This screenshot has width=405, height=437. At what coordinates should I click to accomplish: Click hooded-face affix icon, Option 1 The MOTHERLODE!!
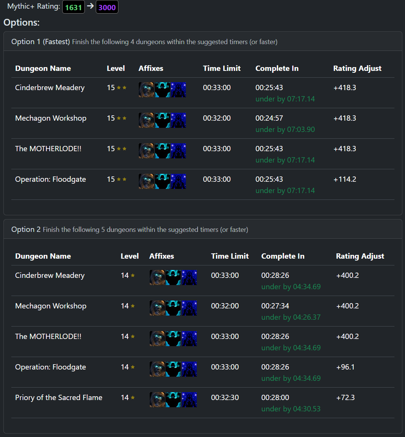pos(146,151)
